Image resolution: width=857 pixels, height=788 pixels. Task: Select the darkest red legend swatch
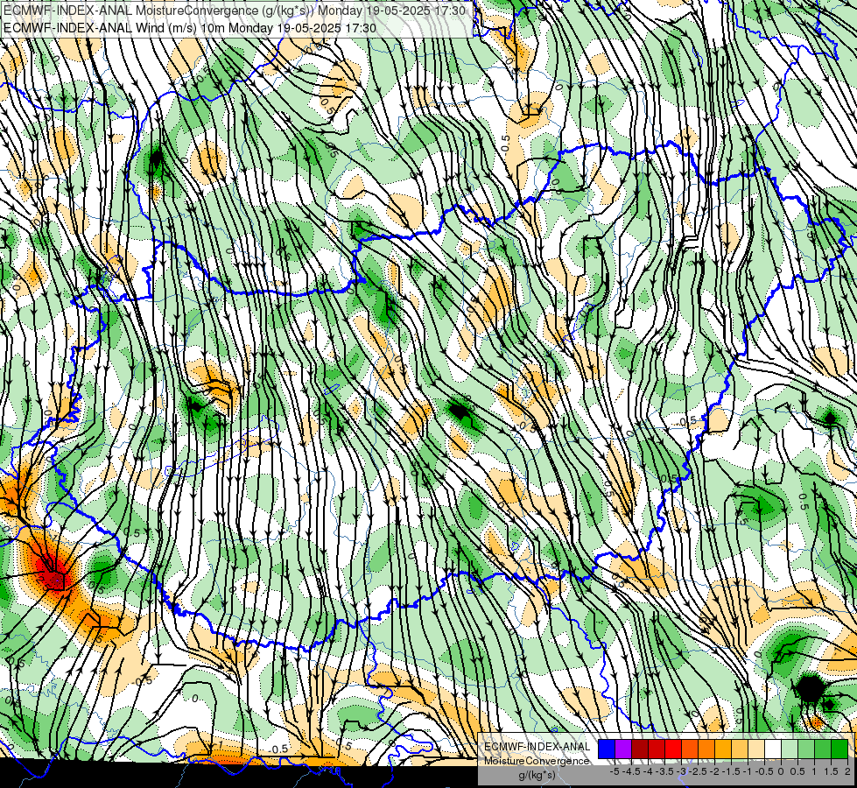point(640,749)
